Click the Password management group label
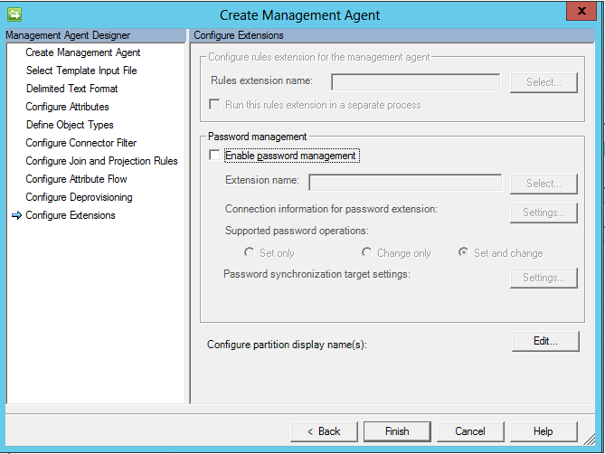Screen dimensions: 605x454 point(258,137)
